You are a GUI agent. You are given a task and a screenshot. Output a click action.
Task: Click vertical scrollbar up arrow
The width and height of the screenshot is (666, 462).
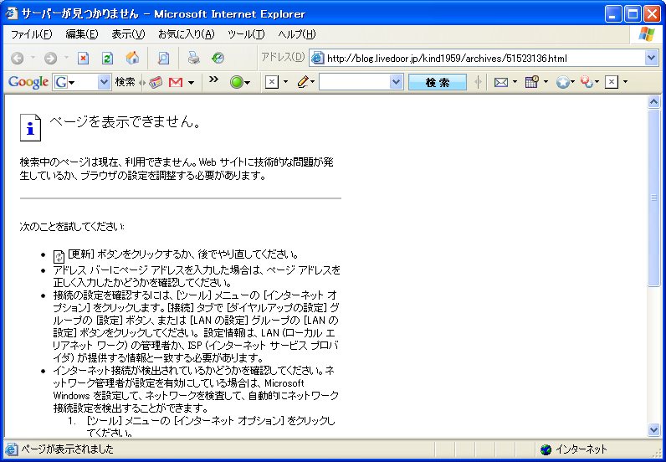[653, 101]
